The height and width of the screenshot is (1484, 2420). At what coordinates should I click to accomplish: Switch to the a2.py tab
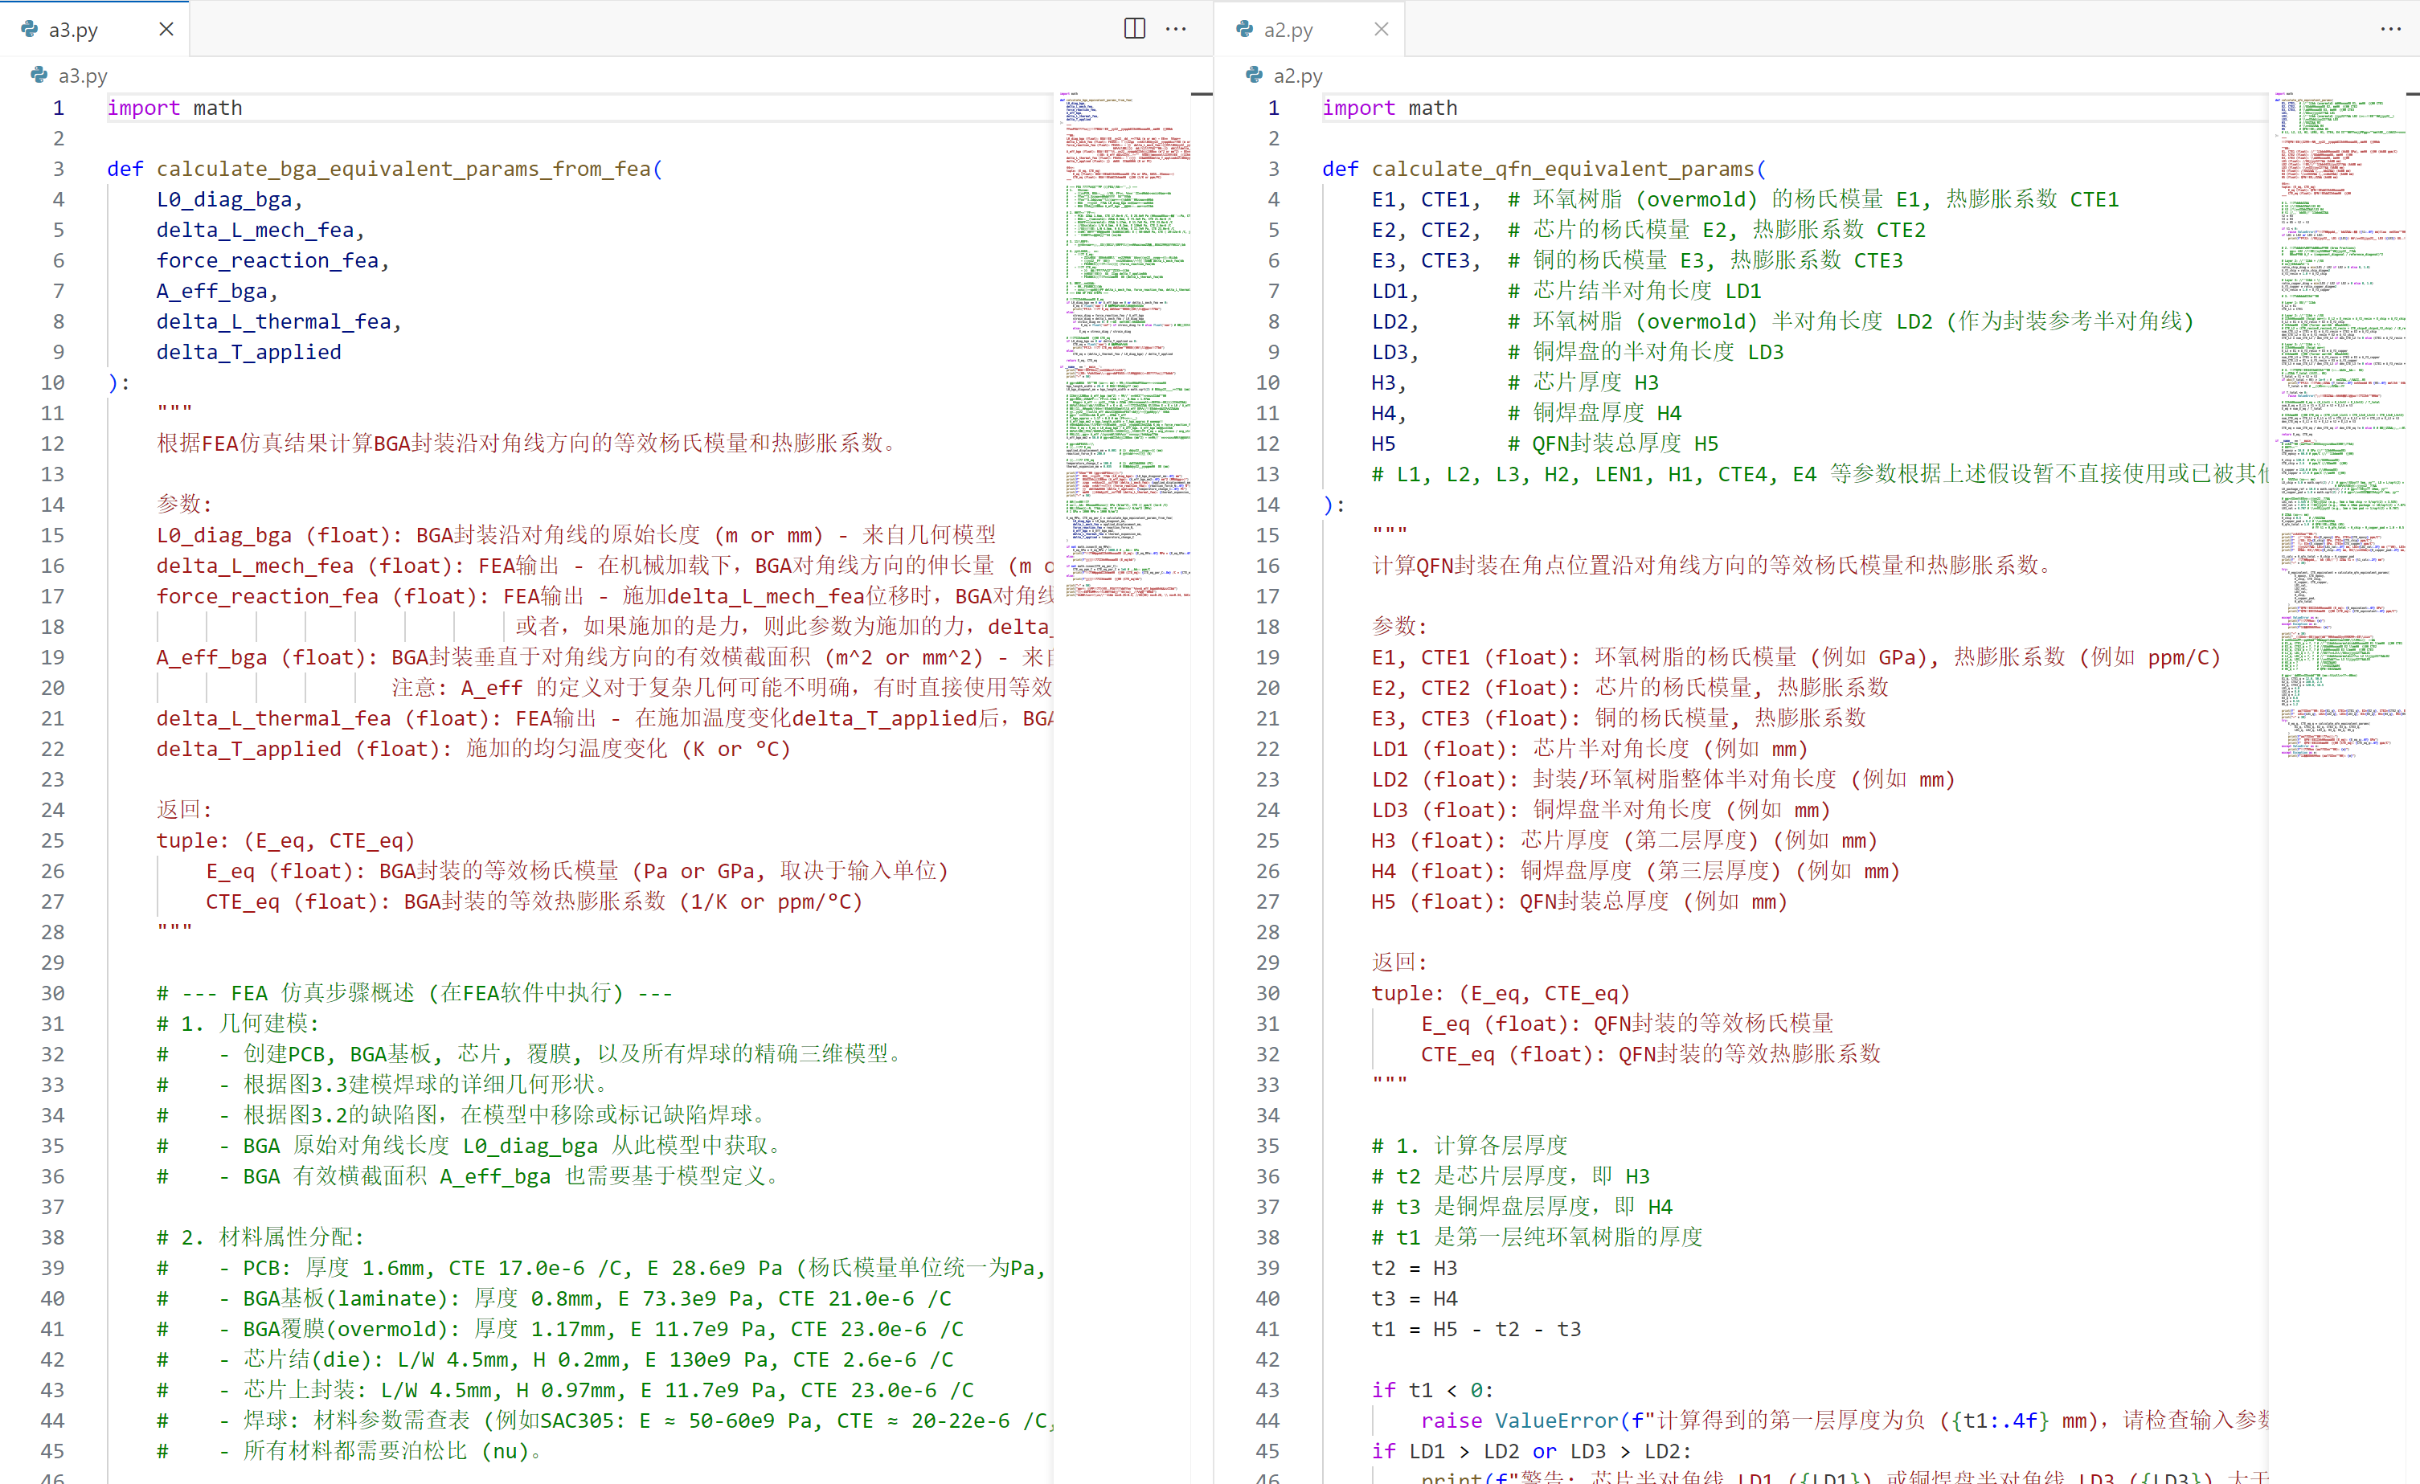tap(1288, 31)
